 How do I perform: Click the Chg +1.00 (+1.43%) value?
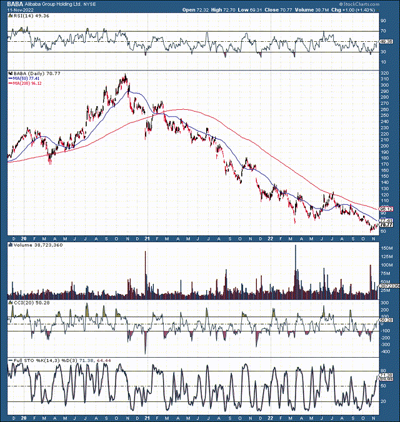click(x=353, y=10)
